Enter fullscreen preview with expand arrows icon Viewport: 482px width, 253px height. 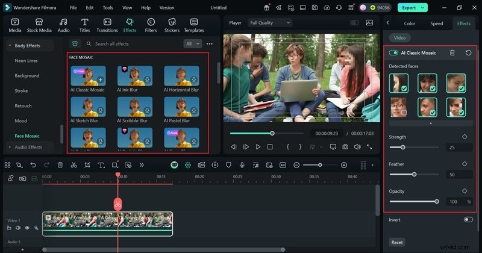pyautogui.click(x=369, y=147)
